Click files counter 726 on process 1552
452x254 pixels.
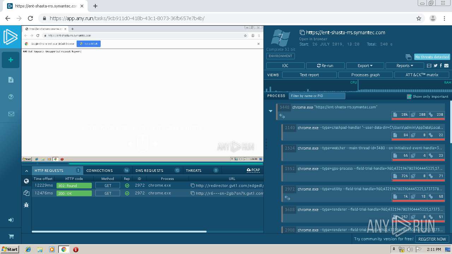[400, 176]
